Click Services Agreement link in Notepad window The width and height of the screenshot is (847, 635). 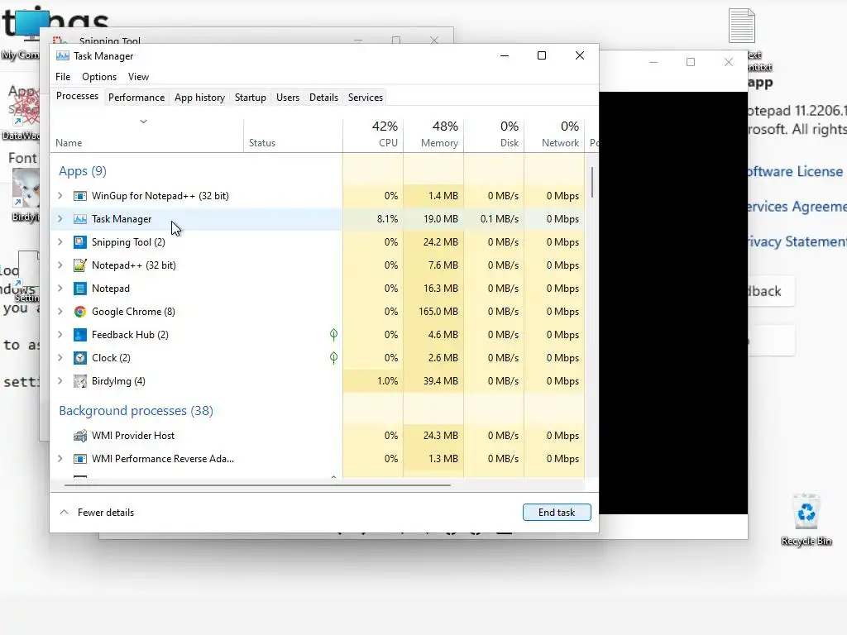tap(797, 206)
